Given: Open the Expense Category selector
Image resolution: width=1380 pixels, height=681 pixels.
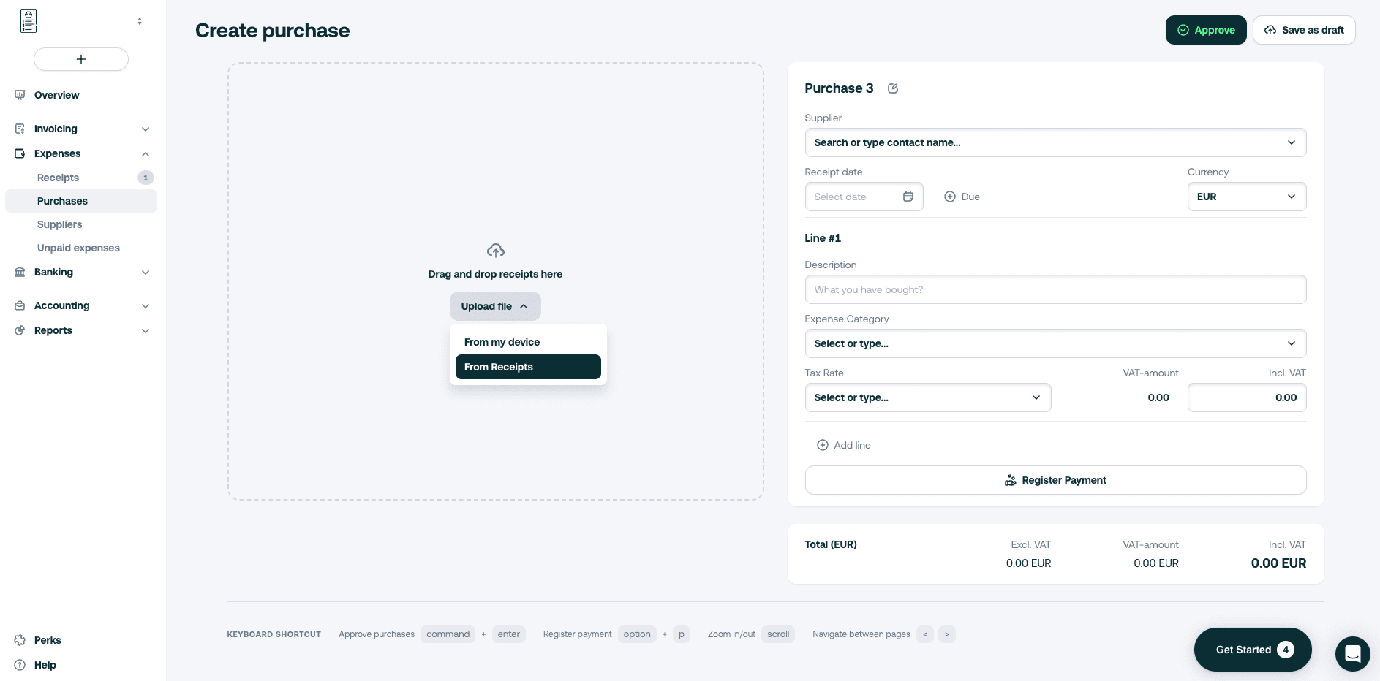Looking at the screenshot, I should (1055, 343).
